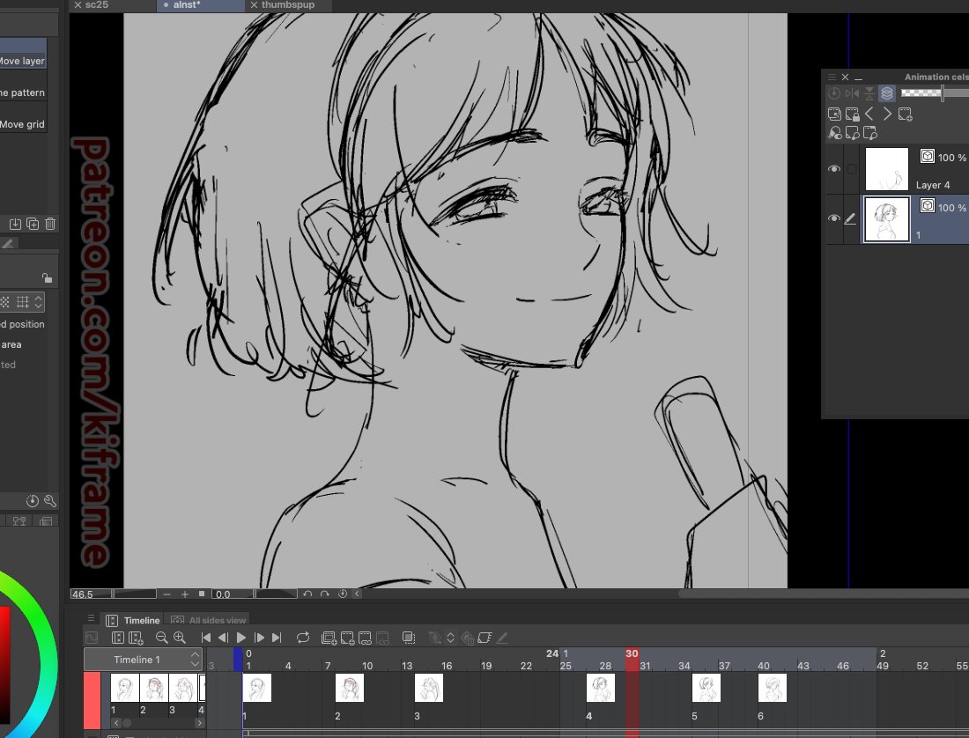
Task: Click the New animation folder icon
Action: pos(329,638)
